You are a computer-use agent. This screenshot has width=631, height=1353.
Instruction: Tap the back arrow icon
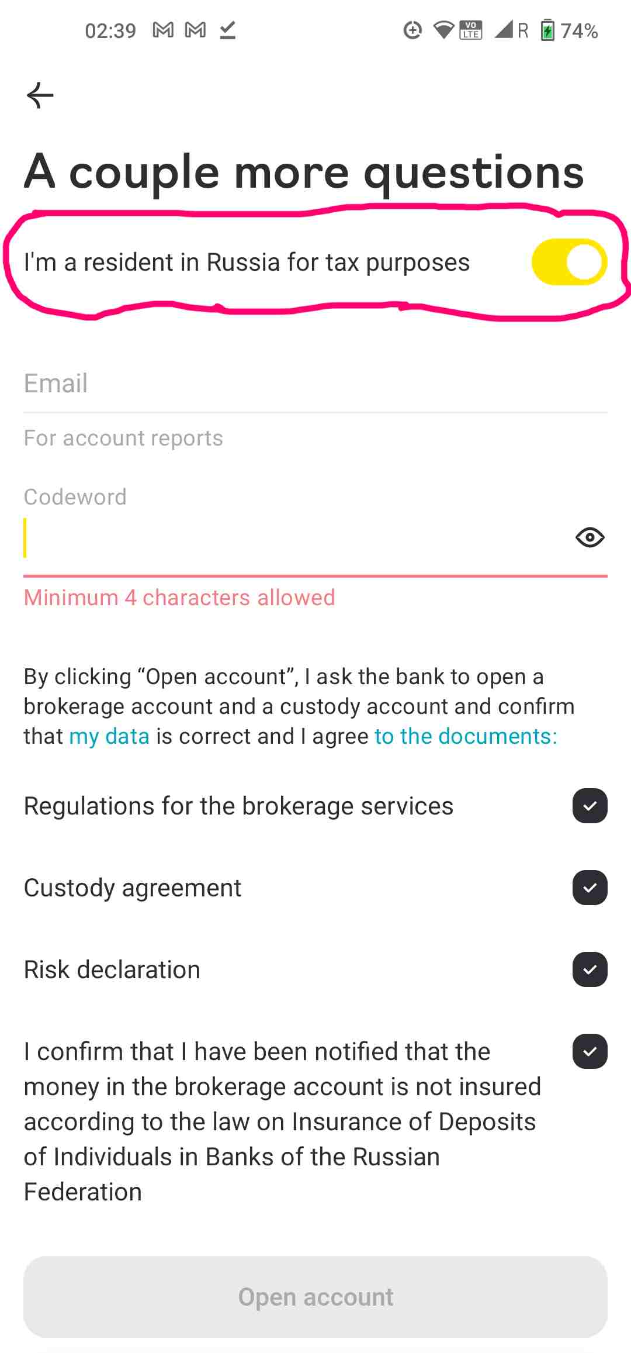tap(40, 95)
